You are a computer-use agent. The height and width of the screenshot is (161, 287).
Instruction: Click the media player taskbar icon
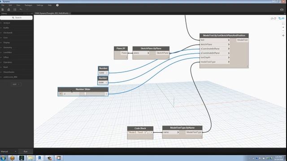pos(59,158)
